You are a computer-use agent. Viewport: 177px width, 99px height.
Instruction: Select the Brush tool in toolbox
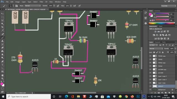click(2, 38)
